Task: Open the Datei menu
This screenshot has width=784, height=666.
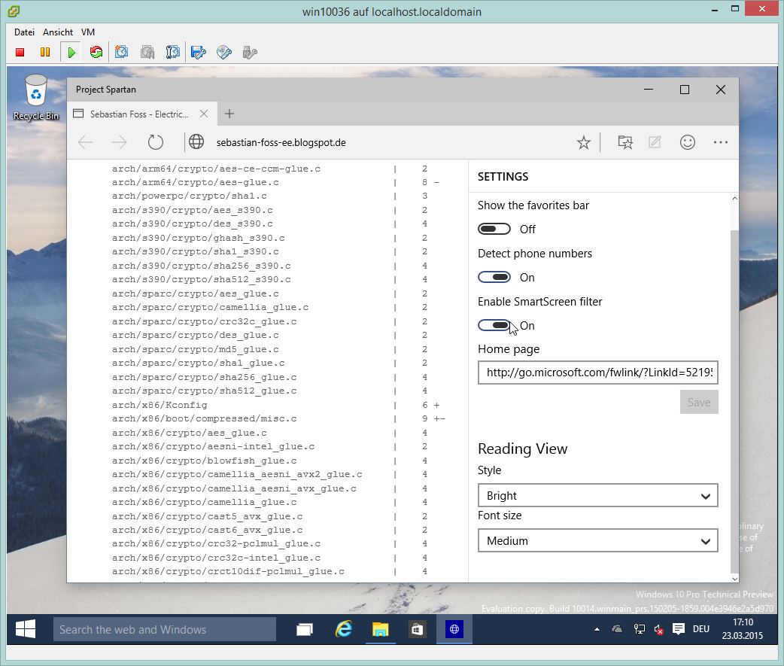Action: (25, 32)
